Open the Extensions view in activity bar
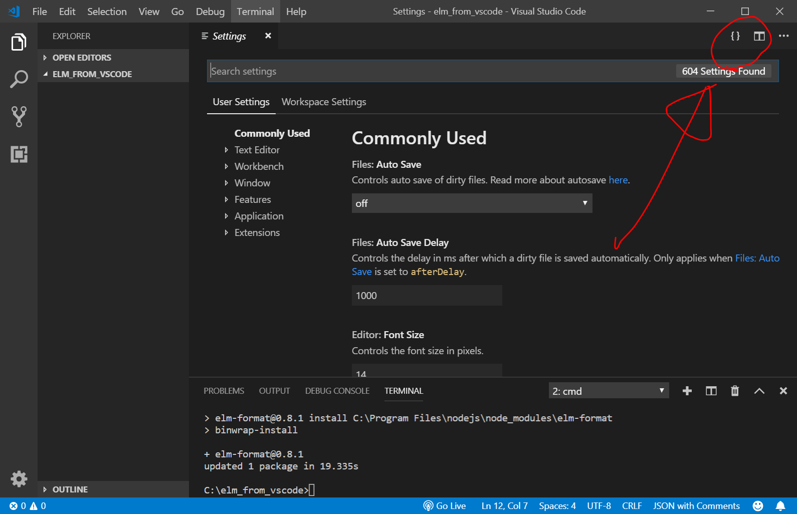The width and height of the screenshot is (797, 514). 19,154
